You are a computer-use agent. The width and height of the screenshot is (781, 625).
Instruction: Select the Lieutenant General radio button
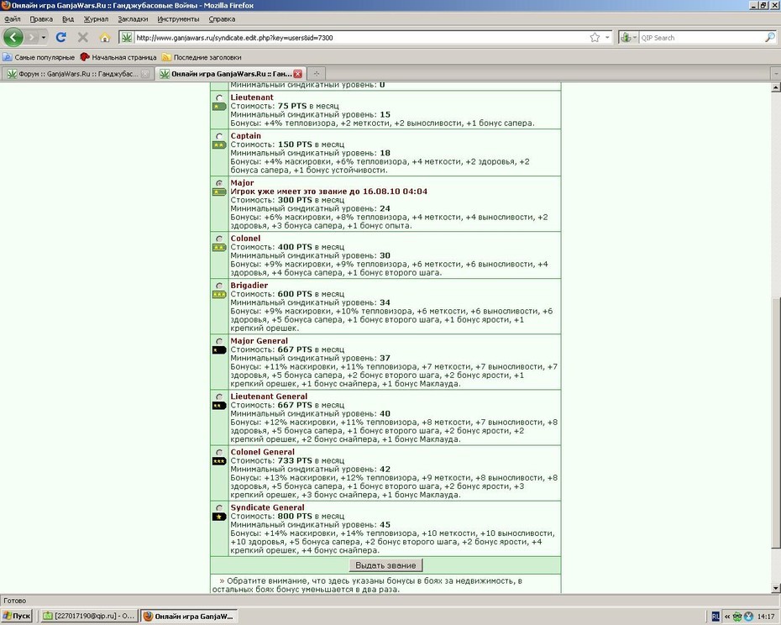coord(219,397)
